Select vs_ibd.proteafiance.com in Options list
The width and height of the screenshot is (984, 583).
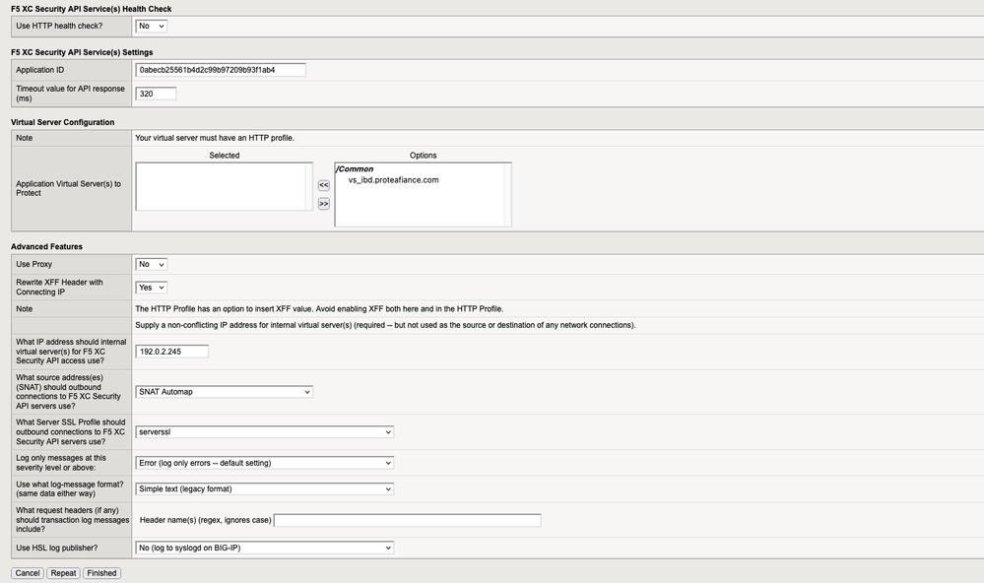[393, 180]
